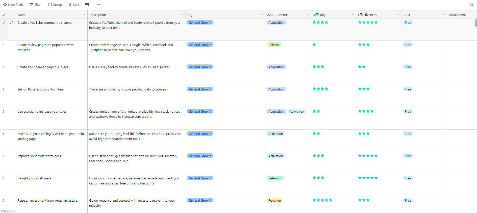Click Effectiveness stars for Delight your customers row

368,178
